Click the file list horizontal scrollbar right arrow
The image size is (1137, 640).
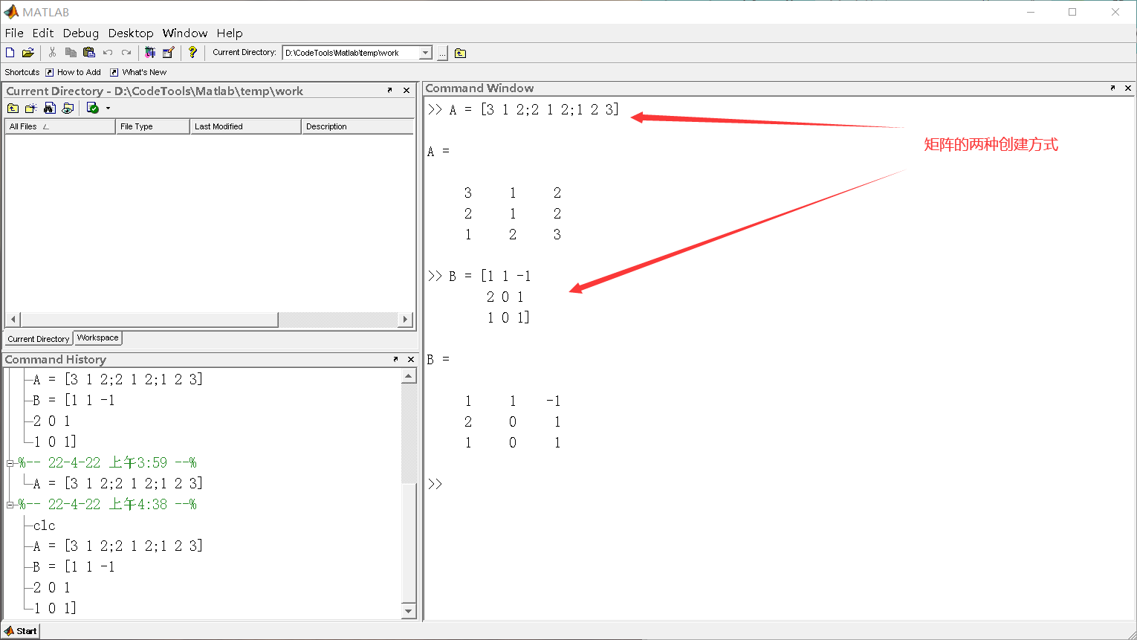(405, 320)
